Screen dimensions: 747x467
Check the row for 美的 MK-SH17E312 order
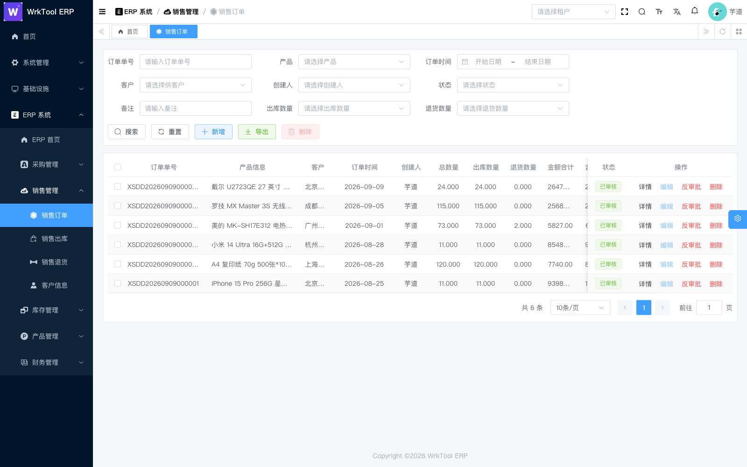(118, 225)
